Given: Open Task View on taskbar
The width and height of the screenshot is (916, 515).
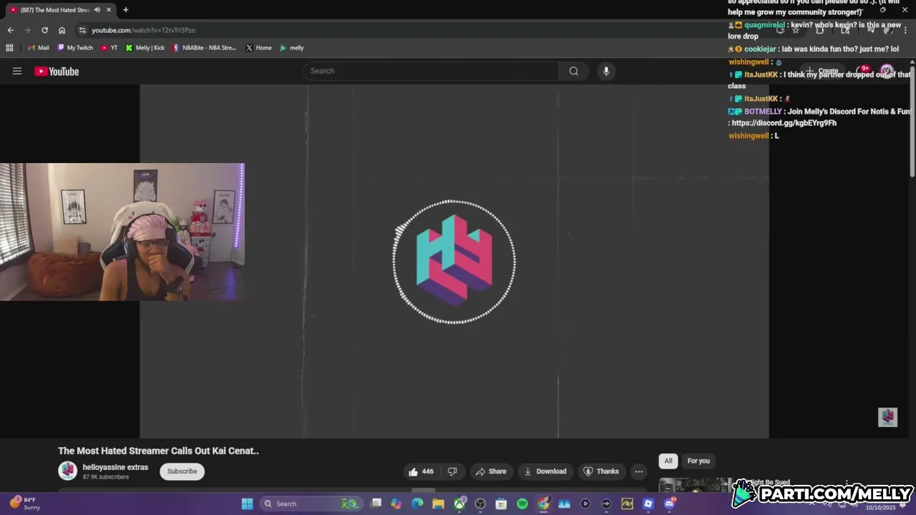Looking at the screenshot, I should pos(376,504).
